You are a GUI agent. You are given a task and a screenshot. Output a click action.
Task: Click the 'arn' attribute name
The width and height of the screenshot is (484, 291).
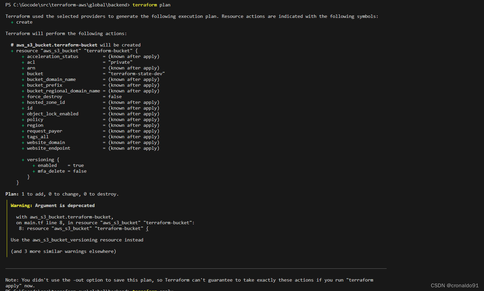(x=31, y=68)
